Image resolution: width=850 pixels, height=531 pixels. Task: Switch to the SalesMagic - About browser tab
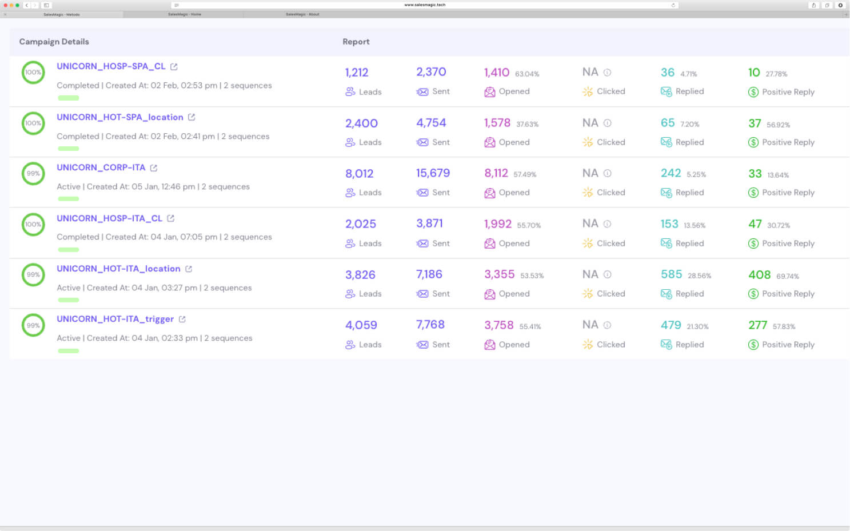302,14
